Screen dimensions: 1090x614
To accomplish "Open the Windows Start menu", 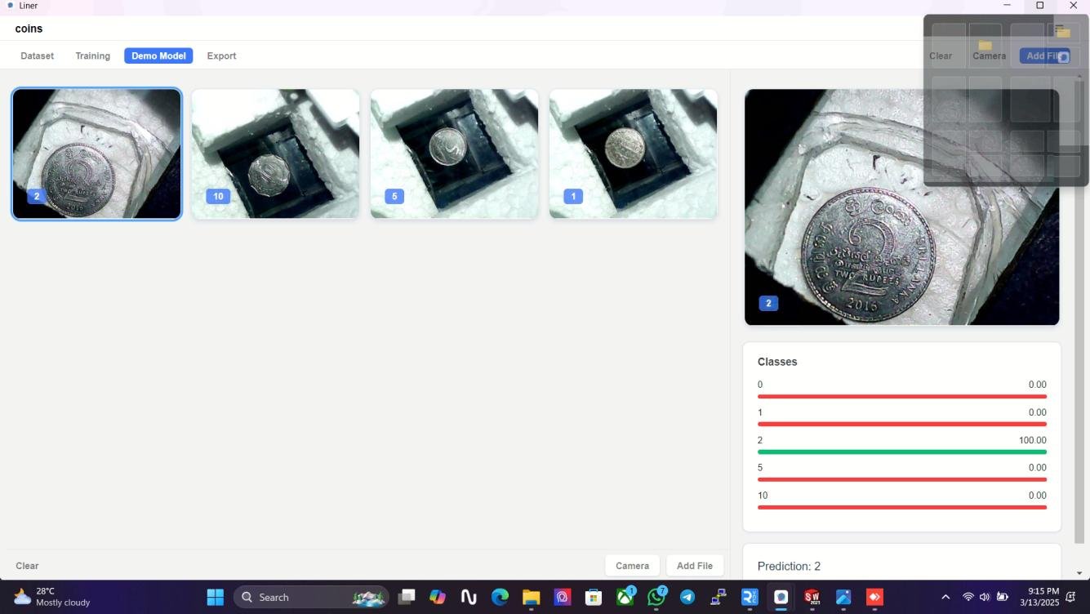I will pyautogui.click(x=216, y=597).
